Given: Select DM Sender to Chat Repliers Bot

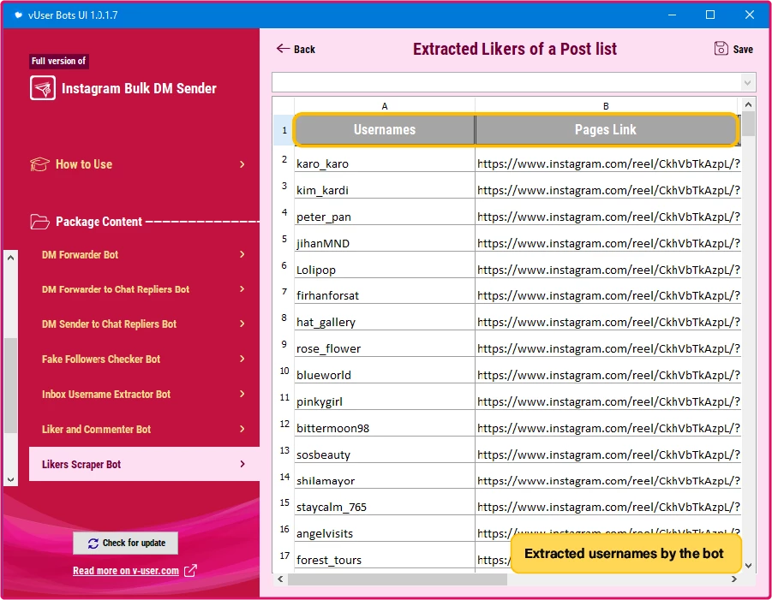Looking at the screenshot, I should pyautogui.click(x=109, y=324).
